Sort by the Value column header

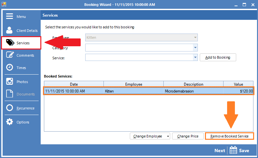(238, 84)
